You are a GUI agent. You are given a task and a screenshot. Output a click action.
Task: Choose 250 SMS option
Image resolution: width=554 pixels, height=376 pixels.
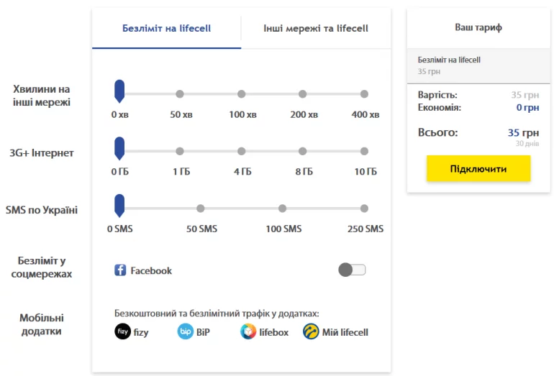click(x=364, y=208)
